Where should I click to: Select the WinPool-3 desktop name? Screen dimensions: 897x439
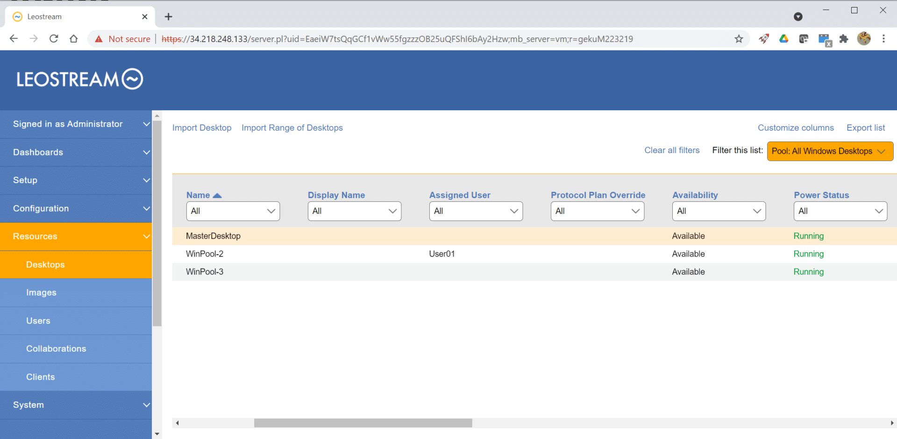click(x=205, y=272)
